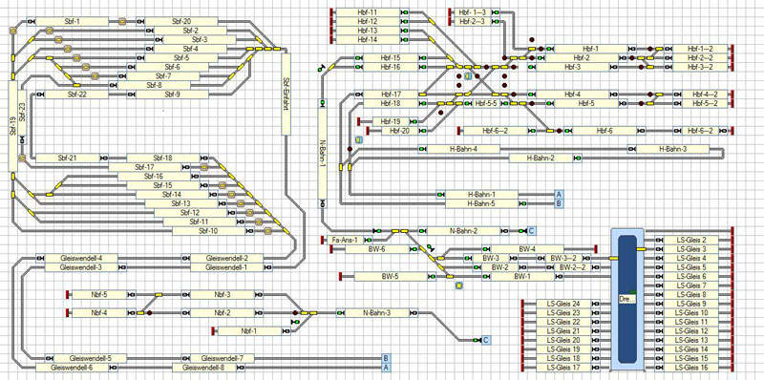Click the red buffer stop left of BW-5

pos(340,277)
